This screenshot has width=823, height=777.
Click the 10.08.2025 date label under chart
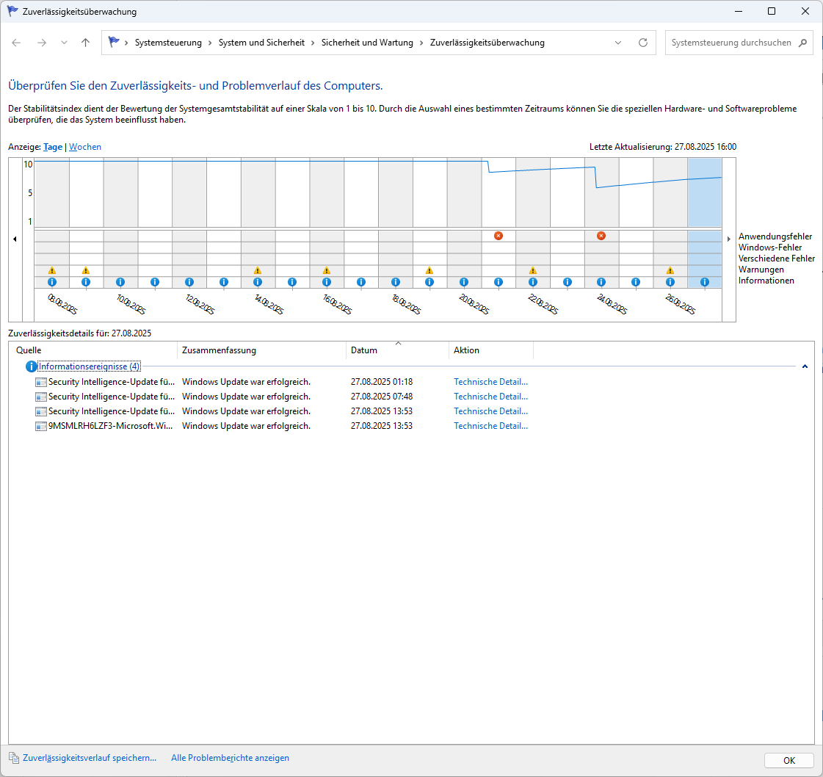click(130, 304)
